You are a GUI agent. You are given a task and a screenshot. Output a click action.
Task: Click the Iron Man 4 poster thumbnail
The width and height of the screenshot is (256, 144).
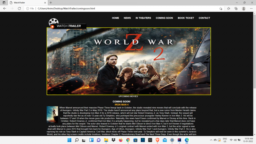[52, 115]
